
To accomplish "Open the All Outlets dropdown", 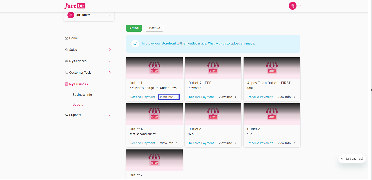I will click(x=89, y=15).
